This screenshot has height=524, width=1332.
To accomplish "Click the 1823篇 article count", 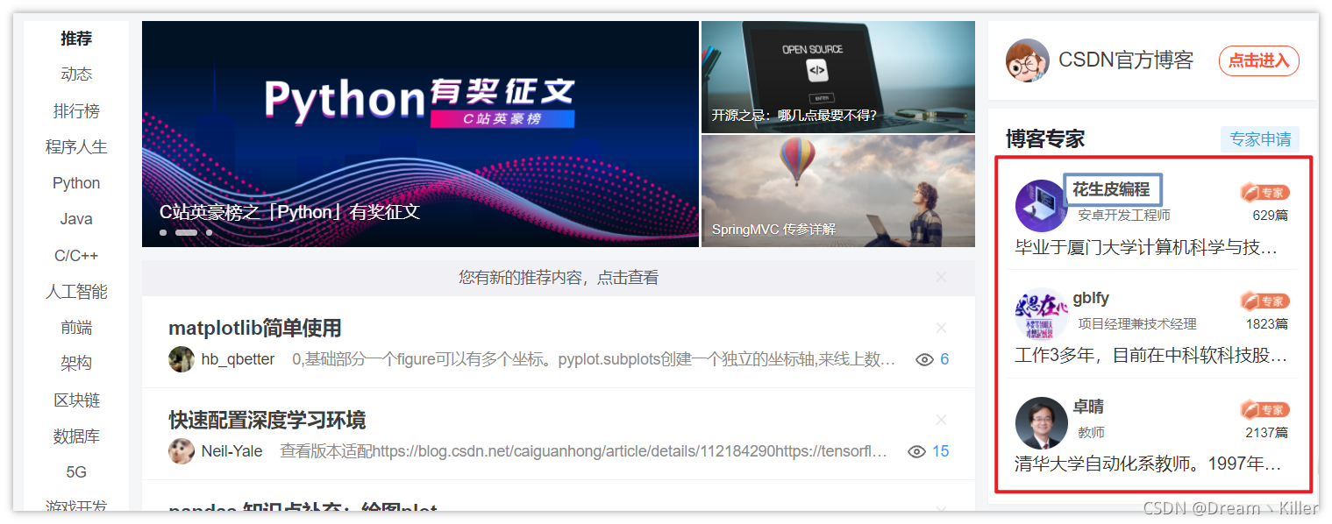I will click(x=1267, y=323).
